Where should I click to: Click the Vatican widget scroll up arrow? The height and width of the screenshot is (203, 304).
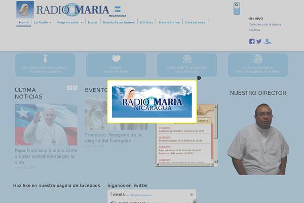(x=216, y=106)
